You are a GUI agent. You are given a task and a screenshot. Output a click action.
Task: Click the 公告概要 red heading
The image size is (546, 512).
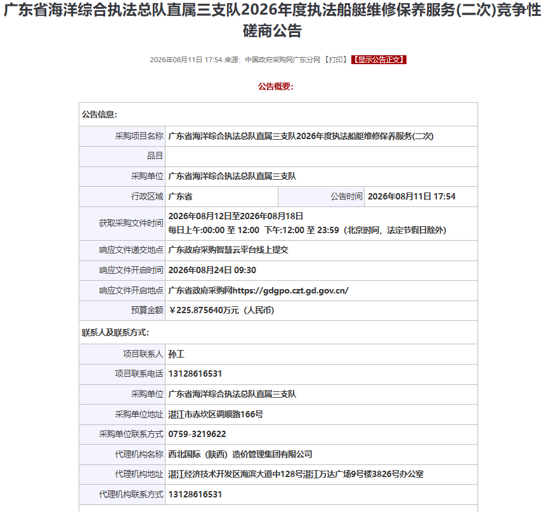pyautogui.click(x=276, y=86)
